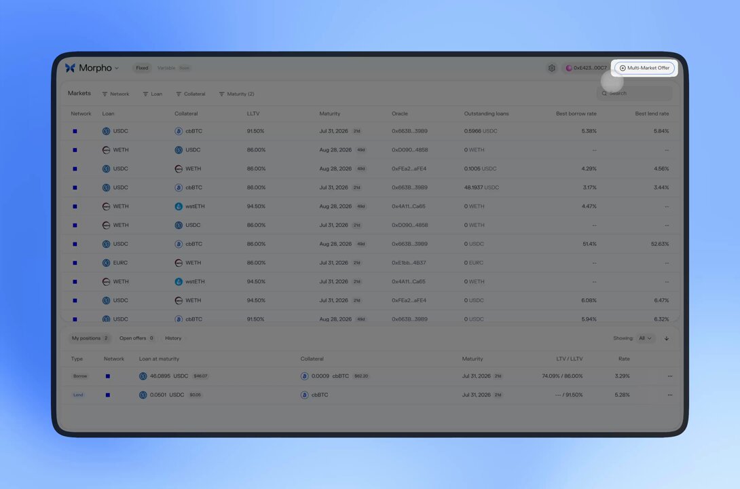
Task: Click the 48.1937 USDC outstanding loans cell
Action: [x=481, y=187]
